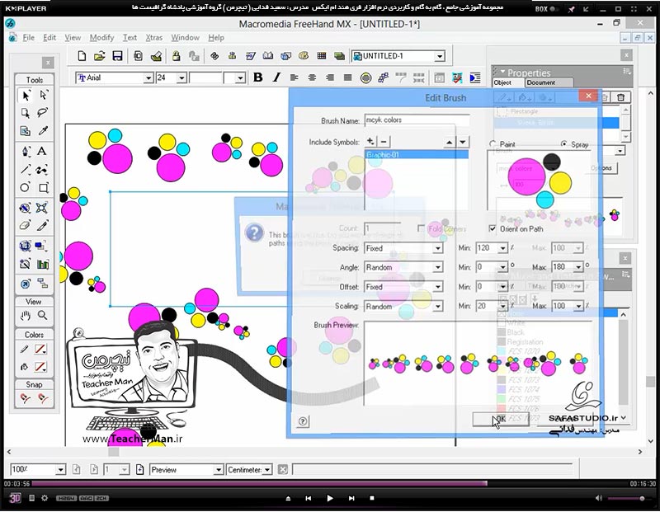Click the fill color swatch in Colors section
Image resolution: width=660 pixels, height=512 pixels.
click(x=40, y=367)
